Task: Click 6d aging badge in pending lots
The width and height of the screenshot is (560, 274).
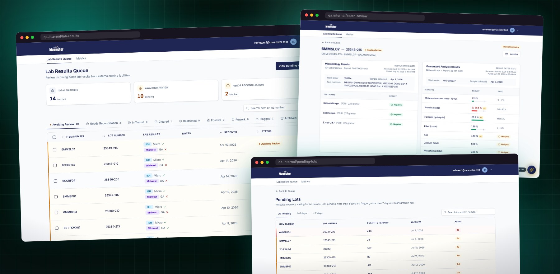Action: [458, 239]
